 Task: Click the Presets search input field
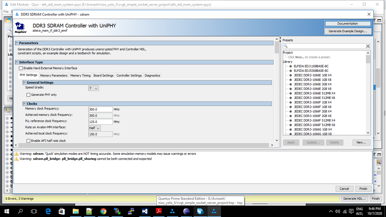326,46
